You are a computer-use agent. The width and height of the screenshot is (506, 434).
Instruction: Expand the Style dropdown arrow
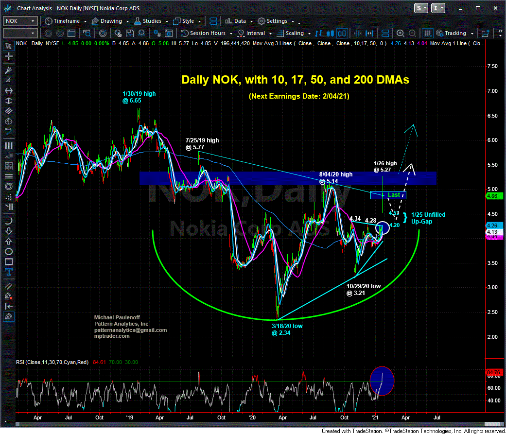click(x=199, y=21)
